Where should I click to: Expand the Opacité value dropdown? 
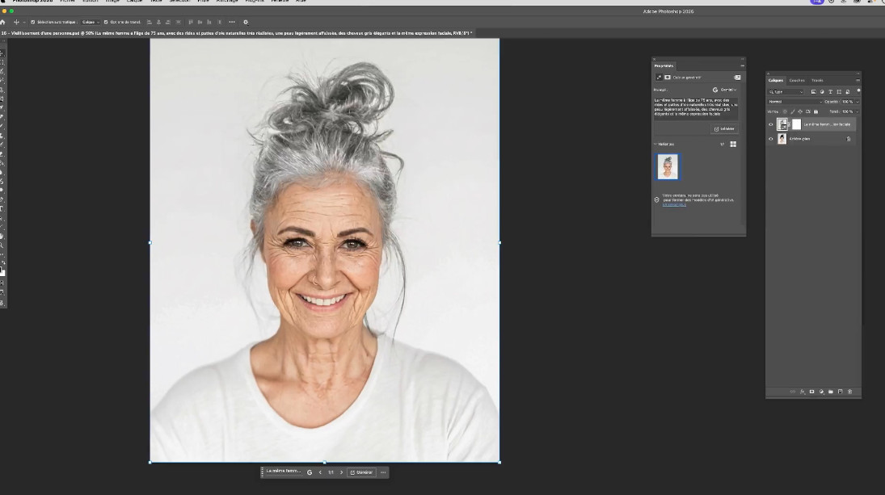(856, 102)
